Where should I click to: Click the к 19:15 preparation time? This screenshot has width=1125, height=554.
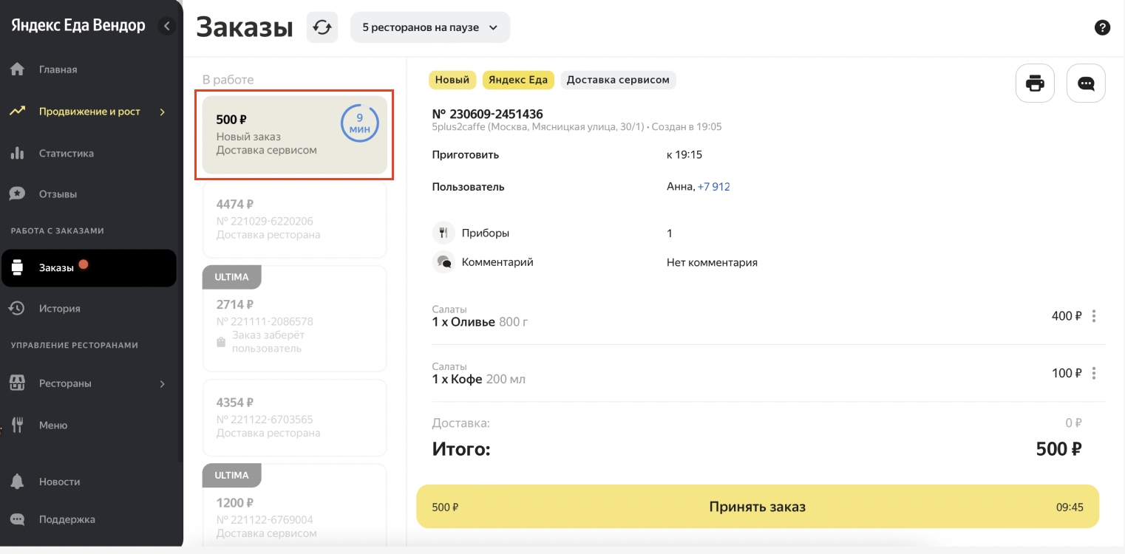684,155
